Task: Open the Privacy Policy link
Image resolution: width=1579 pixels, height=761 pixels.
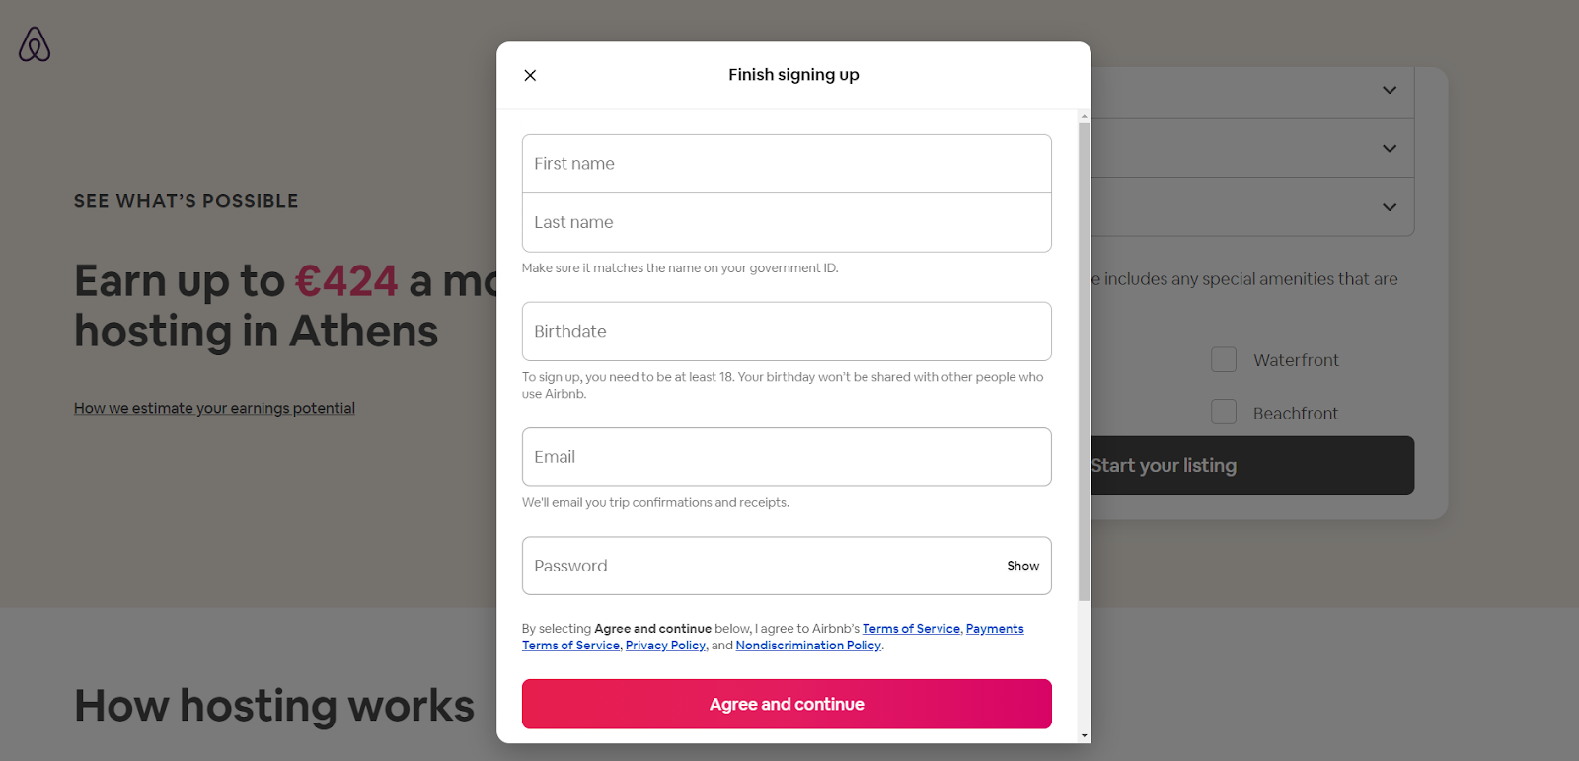Action: click(665, 645)
